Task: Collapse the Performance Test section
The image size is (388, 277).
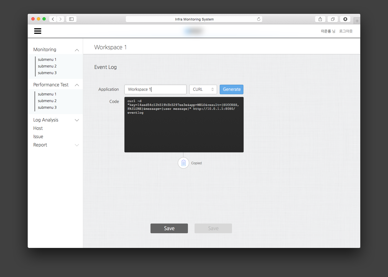Action: click(x=77, y=85)
